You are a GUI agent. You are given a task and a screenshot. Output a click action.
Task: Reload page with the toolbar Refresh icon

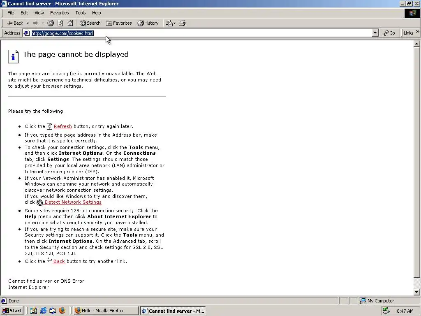tap(60, 23)
